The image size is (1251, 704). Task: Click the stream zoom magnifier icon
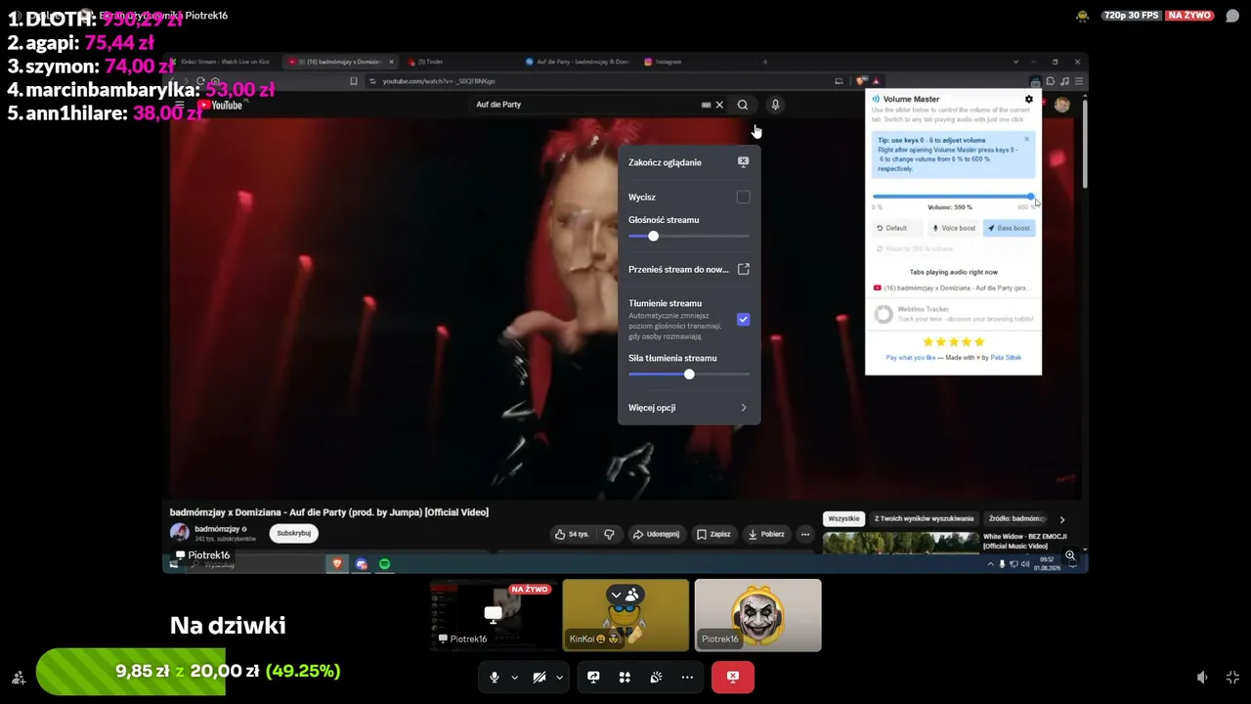[1070, 555]
